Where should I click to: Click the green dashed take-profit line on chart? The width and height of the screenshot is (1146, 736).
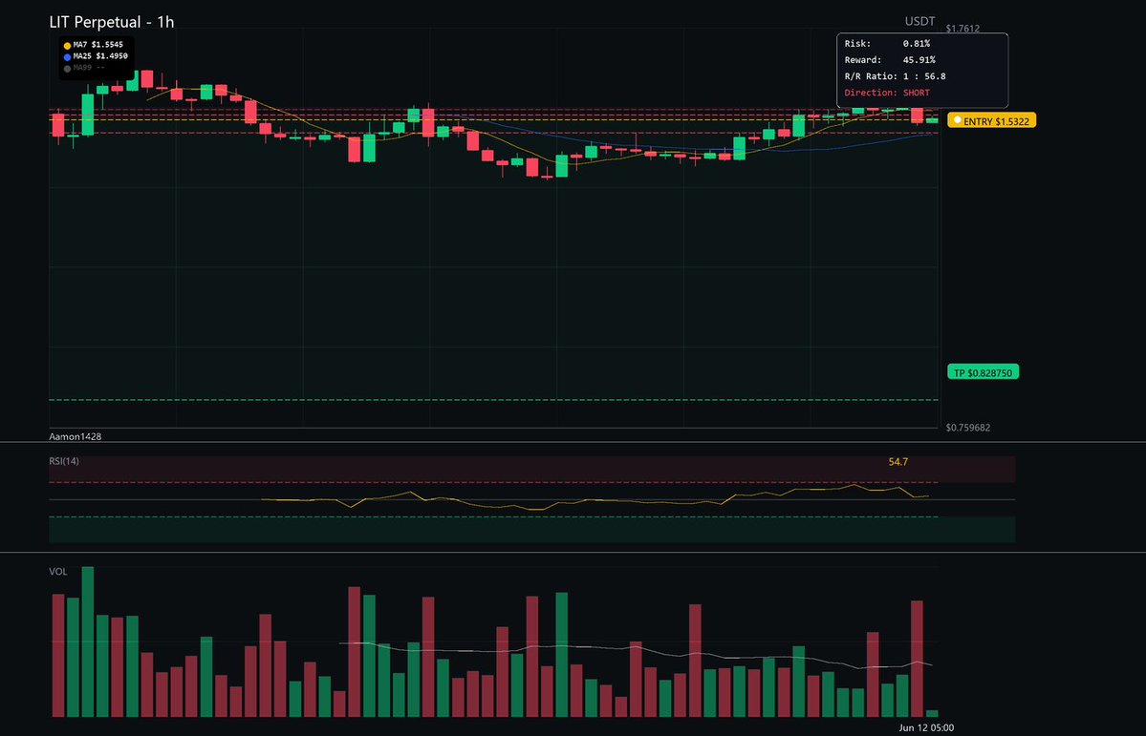pyautogui.click(x=493, y=400)
